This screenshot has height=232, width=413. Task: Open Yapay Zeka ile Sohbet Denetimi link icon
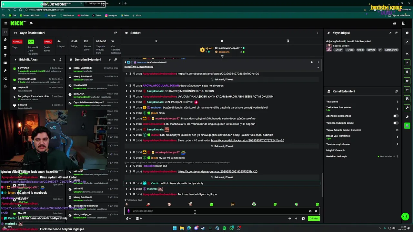pyautogui.click(x=398, y=130)
